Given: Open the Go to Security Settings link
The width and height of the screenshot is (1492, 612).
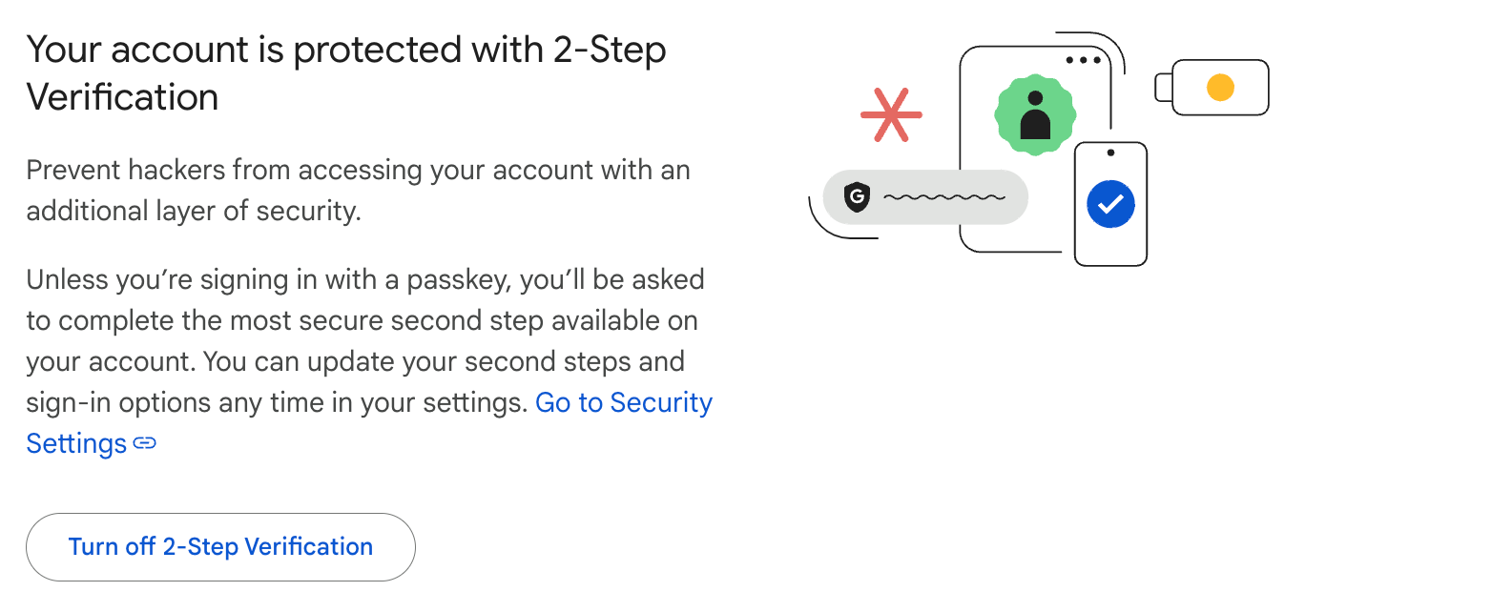Looking at the screenshot, I should click(x=623, y=403).
